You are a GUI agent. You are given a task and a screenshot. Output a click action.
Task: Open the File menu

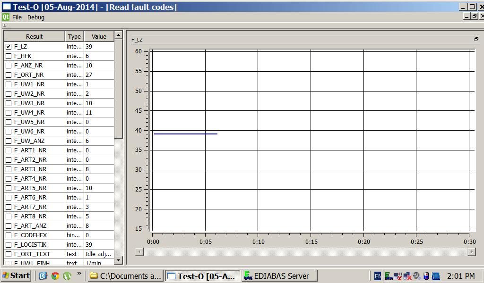pos(17,17)
